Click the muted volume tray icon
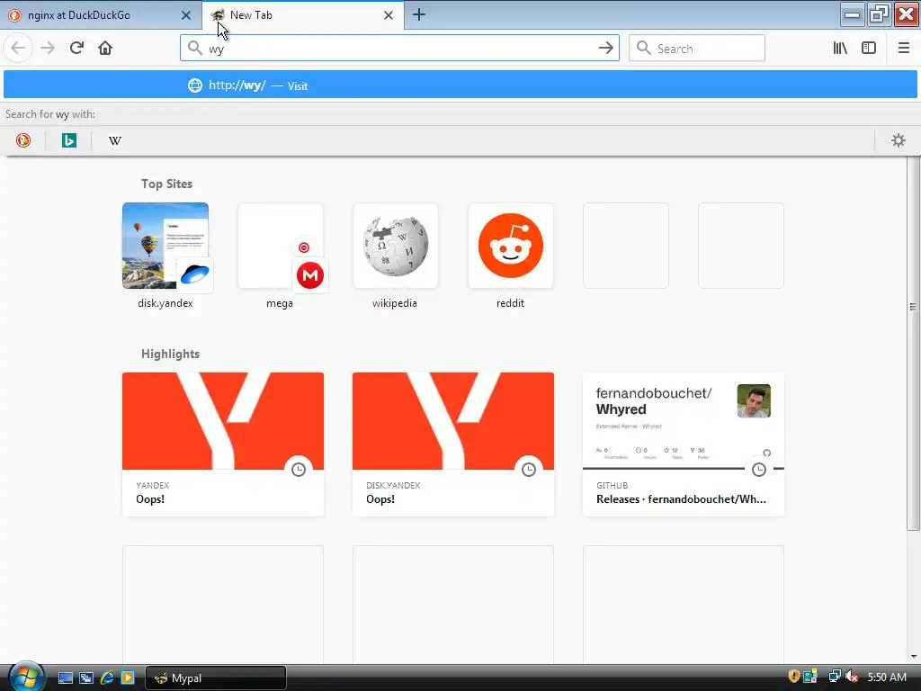Image resolution: width=921 pixels, height=691 pixels. pos(852,677)
